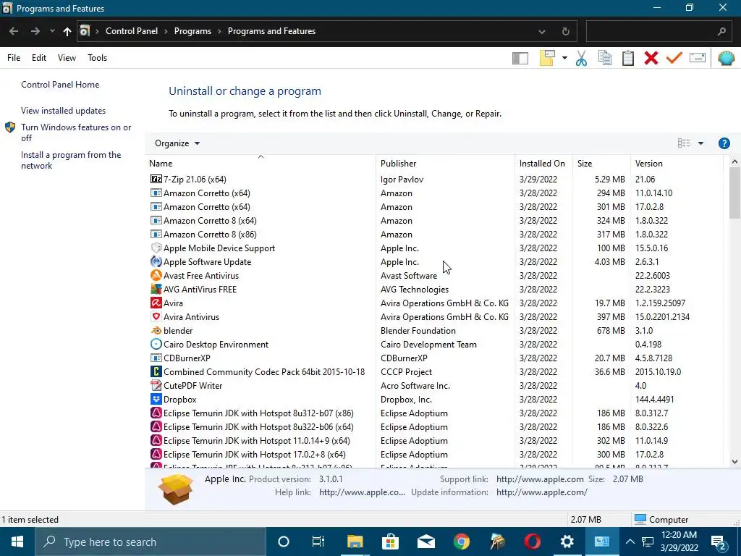Viewport: 741px width, 556px height.
Task: Click the search box magnifier icon
Action: 721,32
